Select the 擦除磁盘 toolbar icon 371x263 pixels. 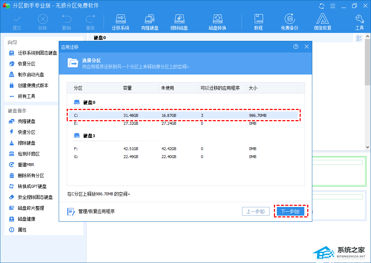coord(179,22)
